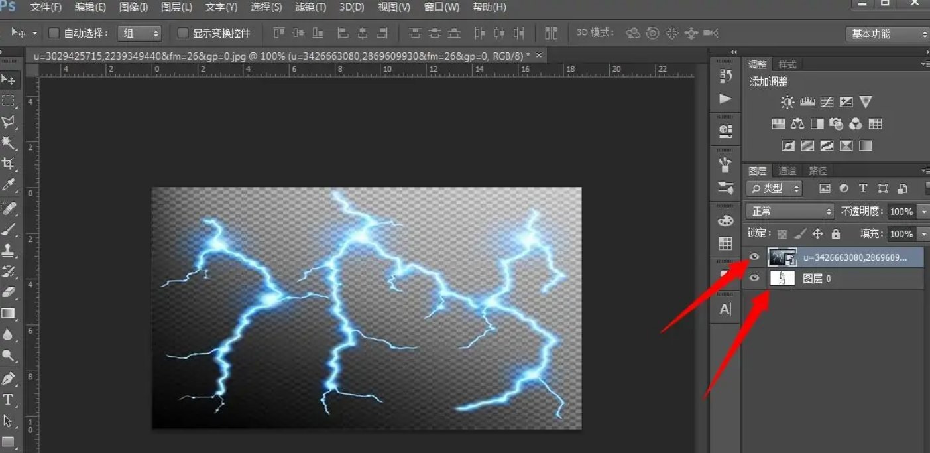Expand the 不透明度 opacity dropdown
The image size is (930, 453).
point(923,212)
